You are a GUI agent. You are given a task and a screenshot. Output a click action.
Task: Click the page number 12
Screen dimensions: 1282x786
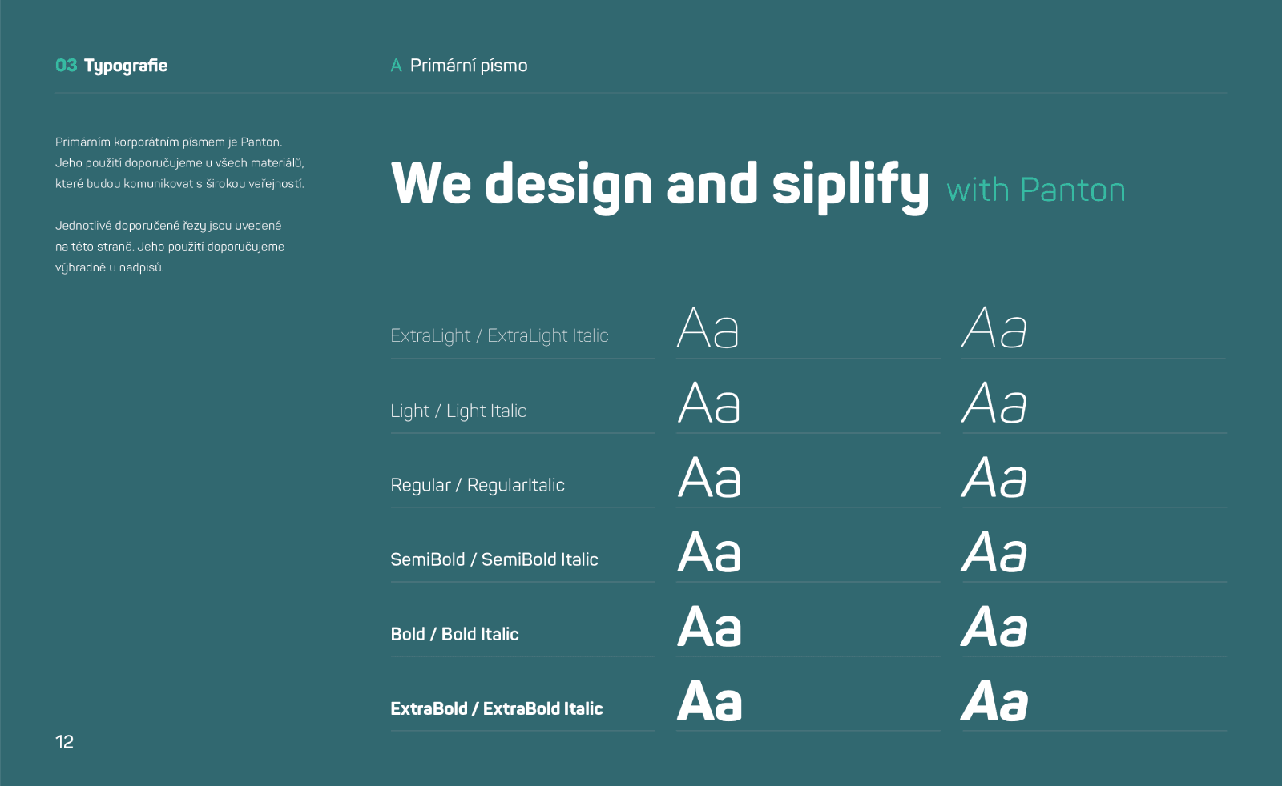(64, 742)
